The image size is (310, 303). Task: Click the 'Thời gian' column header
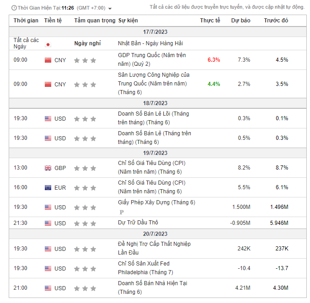(26, 21)
